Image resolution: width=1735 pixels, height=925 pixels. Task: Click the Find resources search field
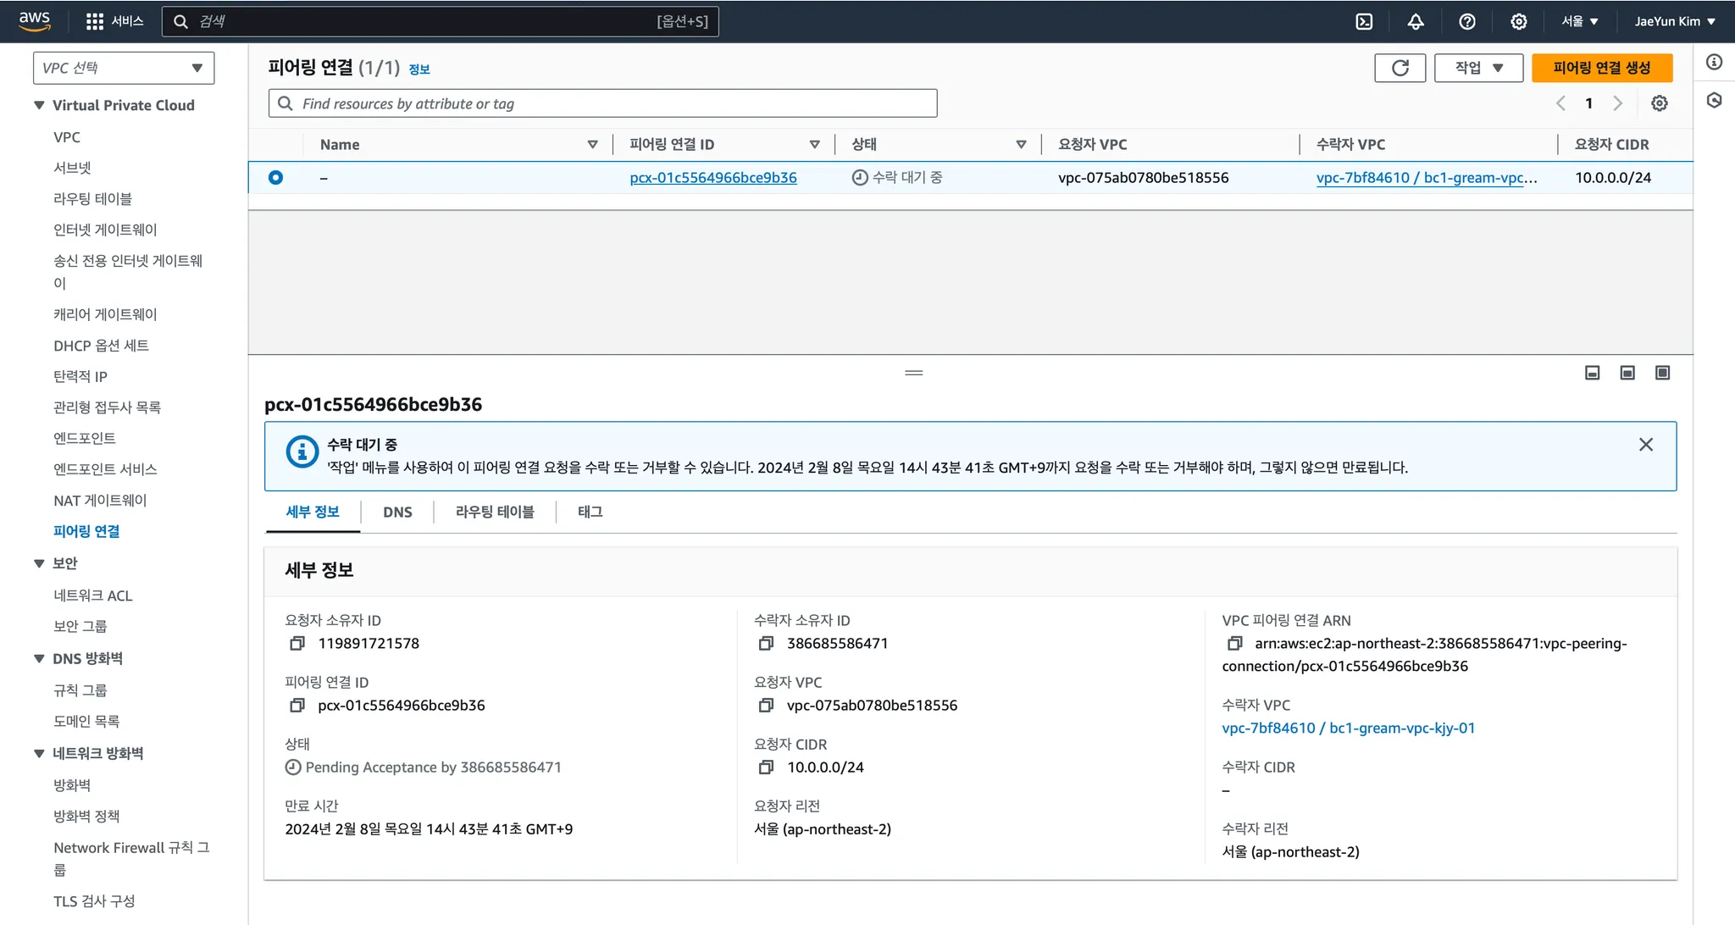click(x=602, y=103)
